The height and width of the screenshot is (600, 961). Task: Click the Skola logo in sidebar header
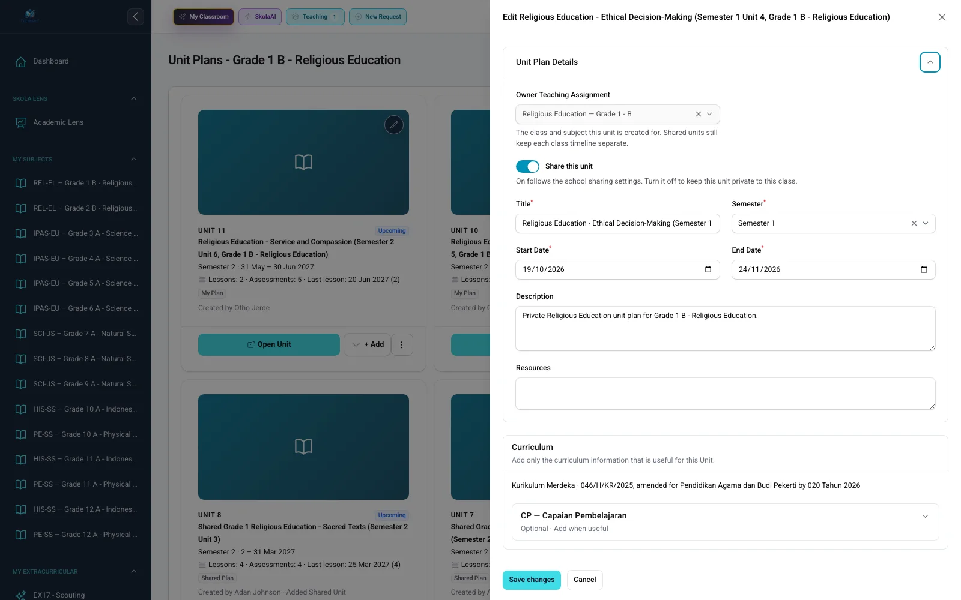pyautogui.click(x=30, y=16)
